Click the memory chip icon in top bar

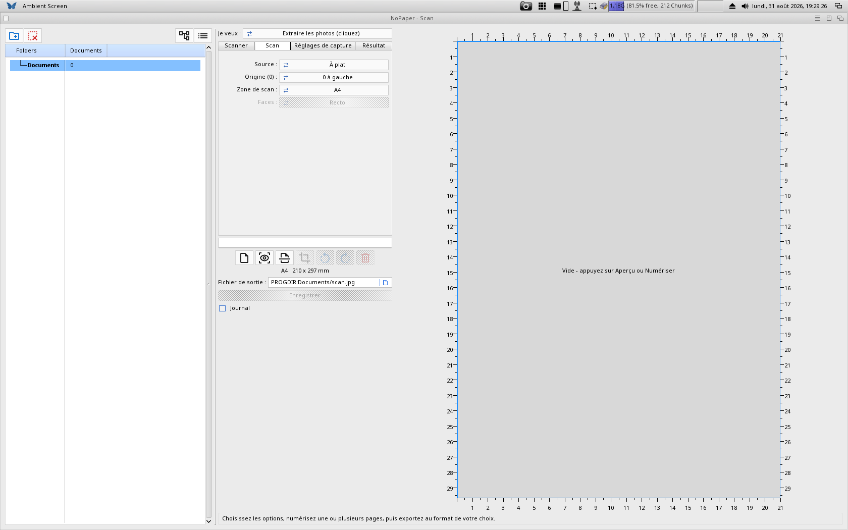[x=604, y=6]
